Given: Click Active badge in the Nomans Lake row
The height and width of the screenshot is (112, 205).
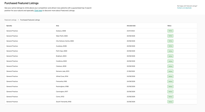Looking at the screenshot, I should [x=170, y=71].
